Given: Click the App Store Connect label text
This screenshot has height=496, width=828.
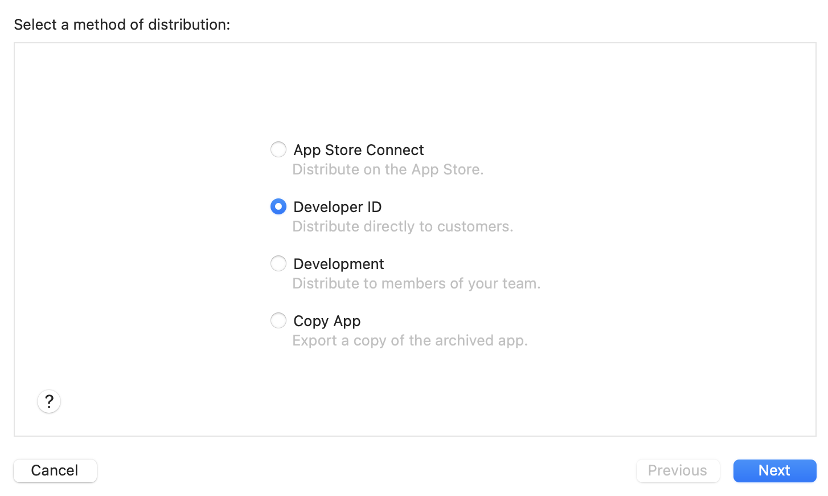Looking at the screenshot, I should pyautogui.click(x=358, y=150).
